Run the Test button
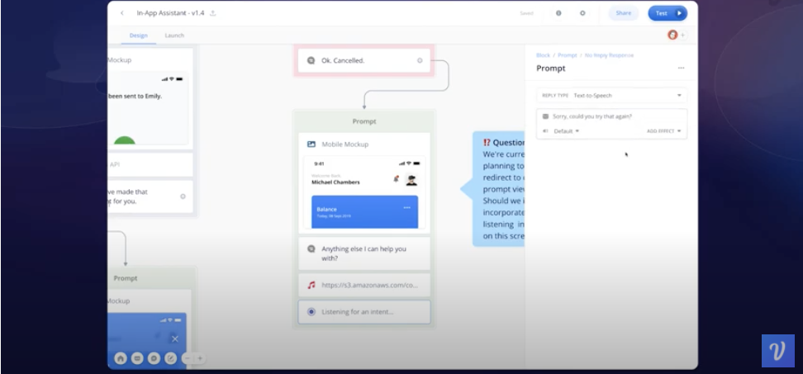 click(x=668, y=13)
